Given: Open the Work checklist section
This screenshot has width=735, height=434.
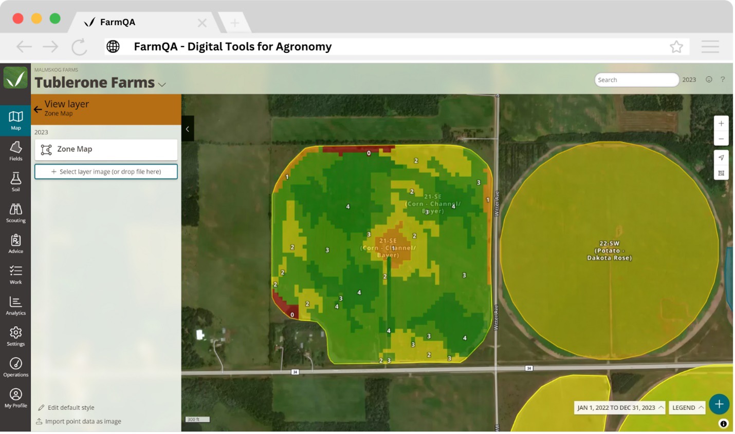Looking at the screenshot, I should click(15, 274).
